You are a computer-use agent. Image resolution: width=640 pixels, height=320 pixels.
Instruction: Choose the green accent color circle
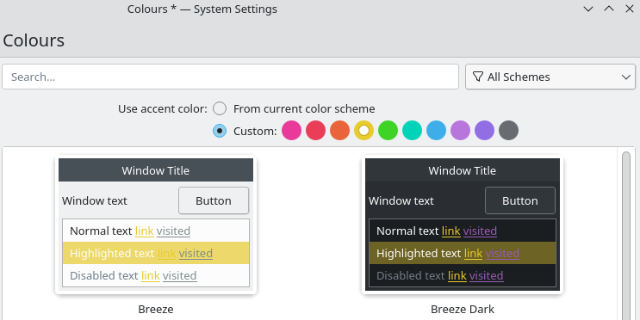388,131
